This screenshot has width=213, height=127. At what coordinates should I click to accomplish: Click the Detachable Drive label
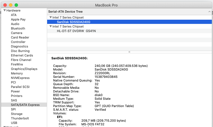click(x=66, y=91)
